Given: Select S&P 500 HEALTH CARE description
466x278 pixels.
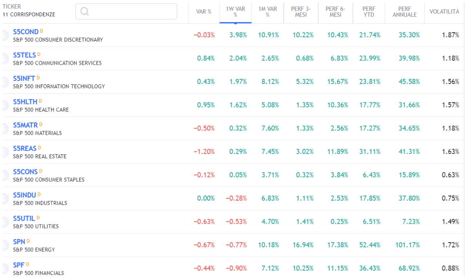Looking at the screenshot, I should 41,110.
